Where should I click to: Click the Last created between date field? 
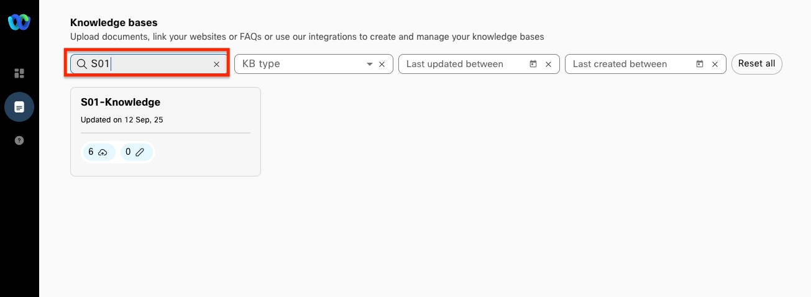point(629,64)
